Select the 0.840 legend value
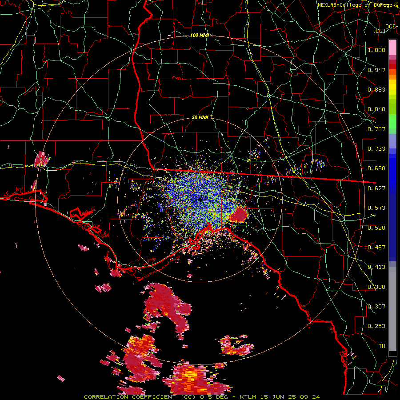 tap(376, 109)
